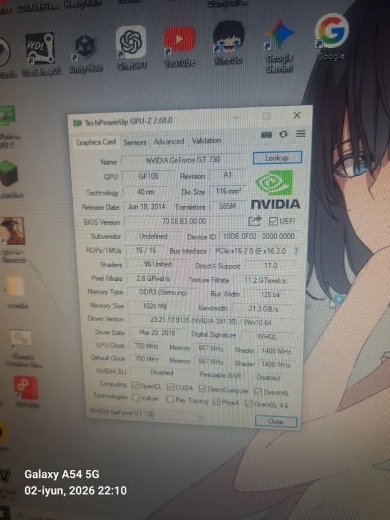Viewport: 390px width, 520px height.
Task: Click the Resizable BAR value Disabled
Action: 268,378
